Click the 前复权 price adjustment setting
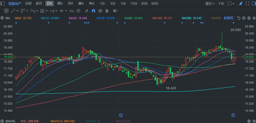 click(x=229, y=18)
